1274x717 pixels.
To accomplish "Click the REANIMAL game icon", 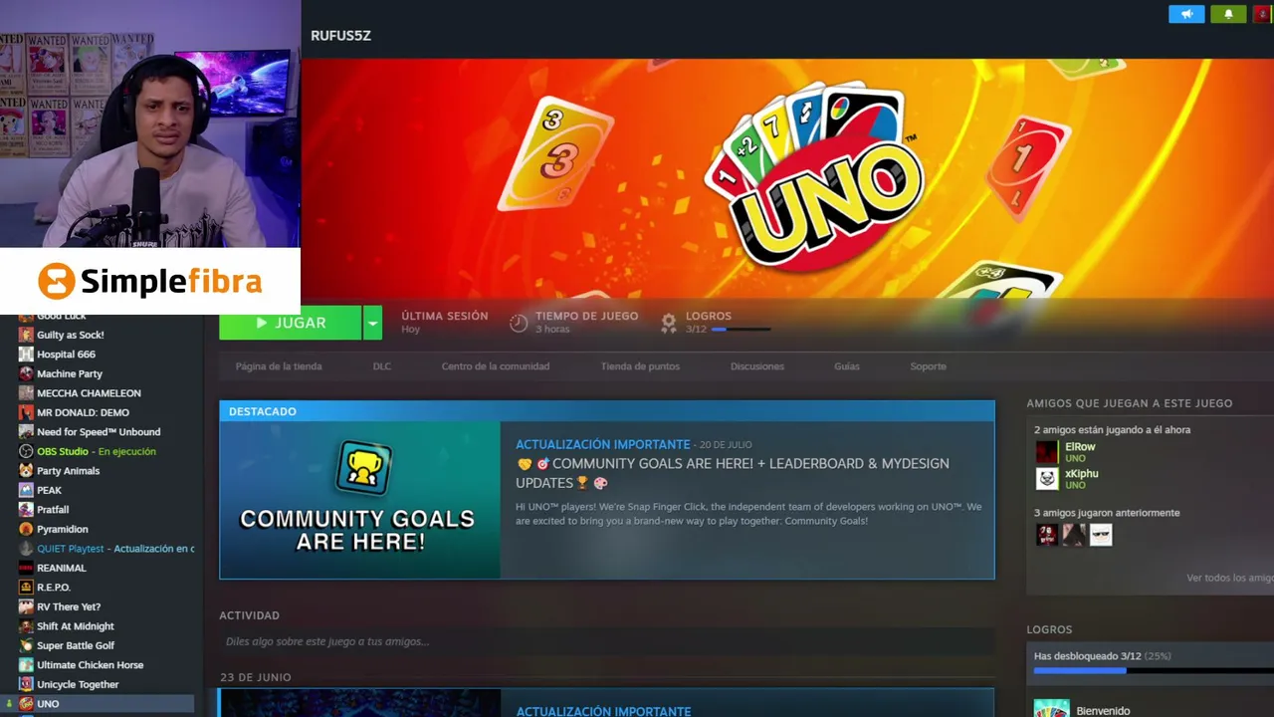I will pos(26,568).
